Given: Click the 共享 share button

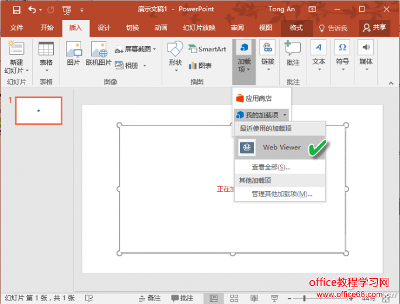Looking at the screenshot, I should click(x=374, y=27).
